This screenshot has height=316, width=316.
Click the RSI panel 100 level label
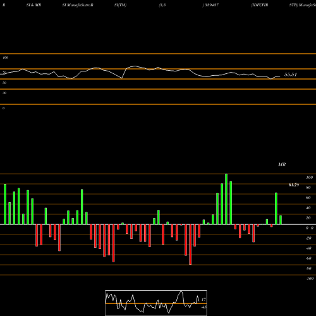click(5, 58)
